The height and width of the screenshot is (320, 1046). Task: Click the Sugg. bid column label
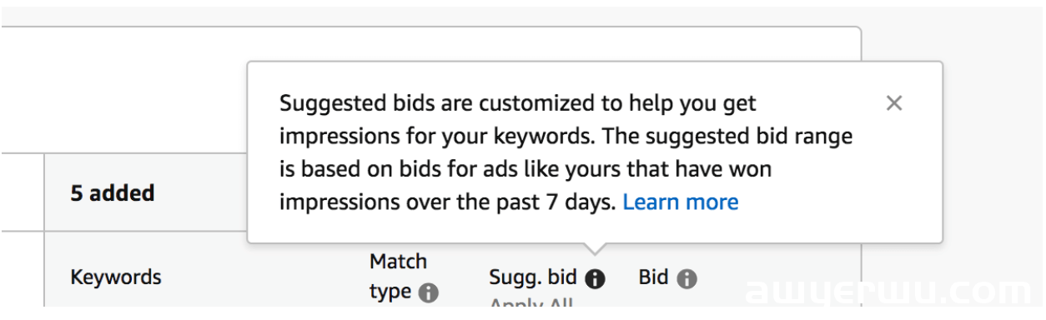pyautogui.click(x=533, y=277)
